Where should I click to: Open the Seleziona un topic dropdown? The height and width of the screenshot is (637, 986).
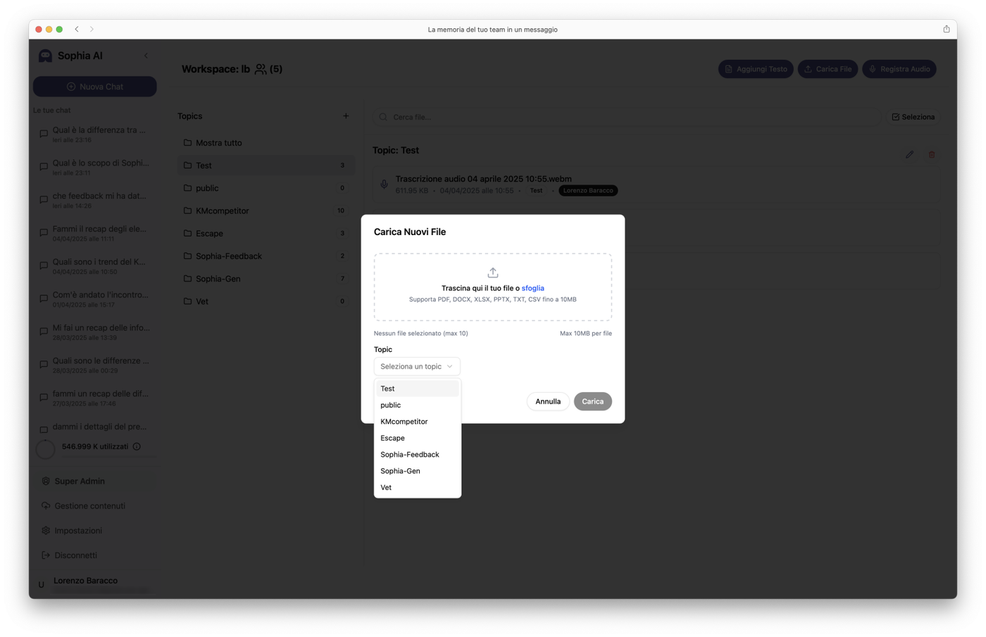click(417, 366)
